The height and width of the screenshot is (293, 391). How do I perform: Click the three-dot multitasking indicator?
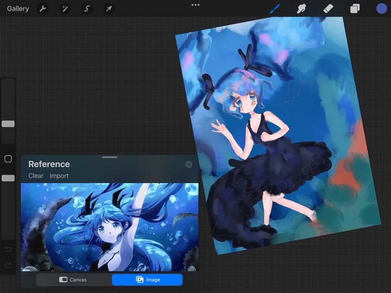click(195, 5)
